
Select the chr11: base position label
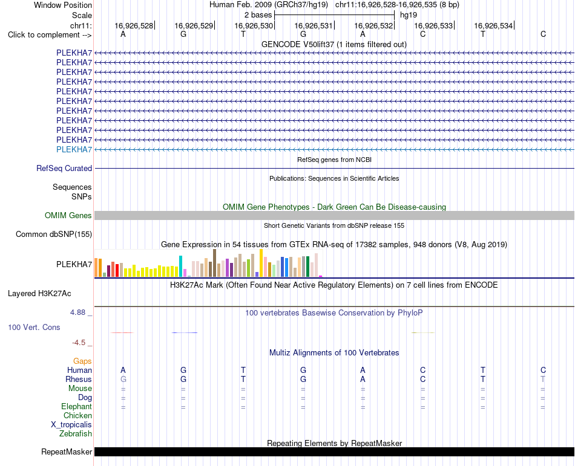click(81, 25)
